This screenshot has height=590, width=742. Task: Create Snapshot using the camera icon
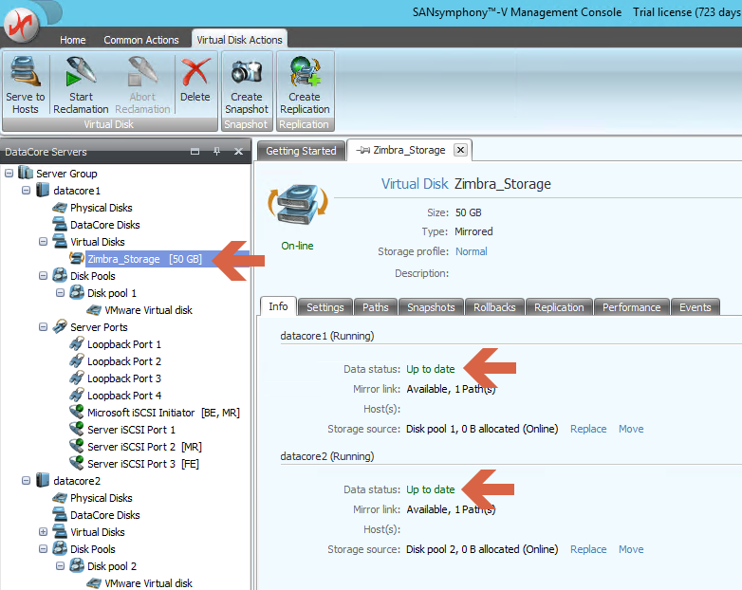[246, 72]
